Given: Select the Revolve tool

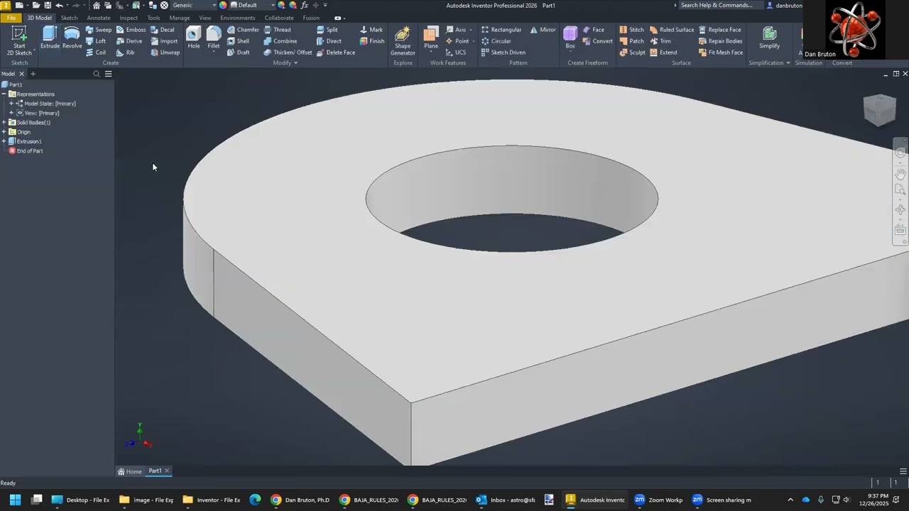Looking at the screenshot, I should point(72,38).
